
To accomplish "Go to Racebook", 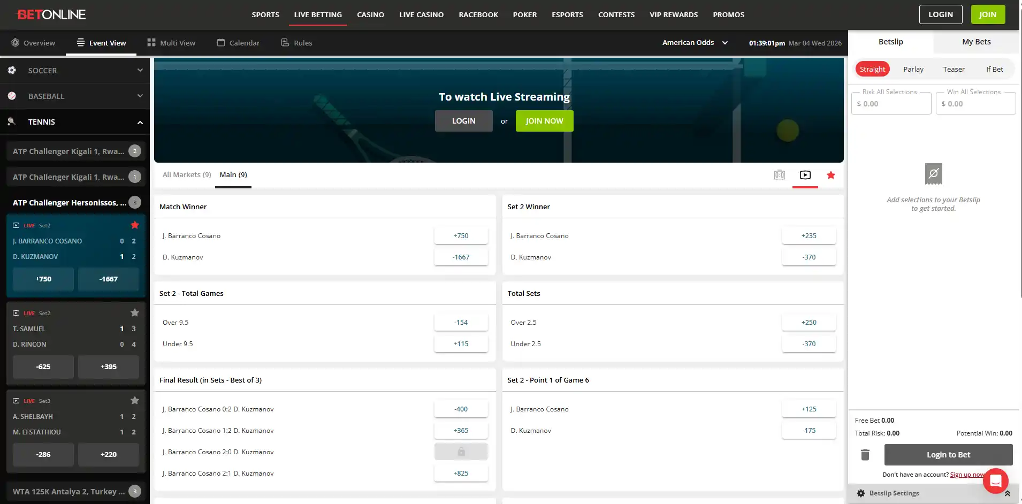I will coord(478,14).
